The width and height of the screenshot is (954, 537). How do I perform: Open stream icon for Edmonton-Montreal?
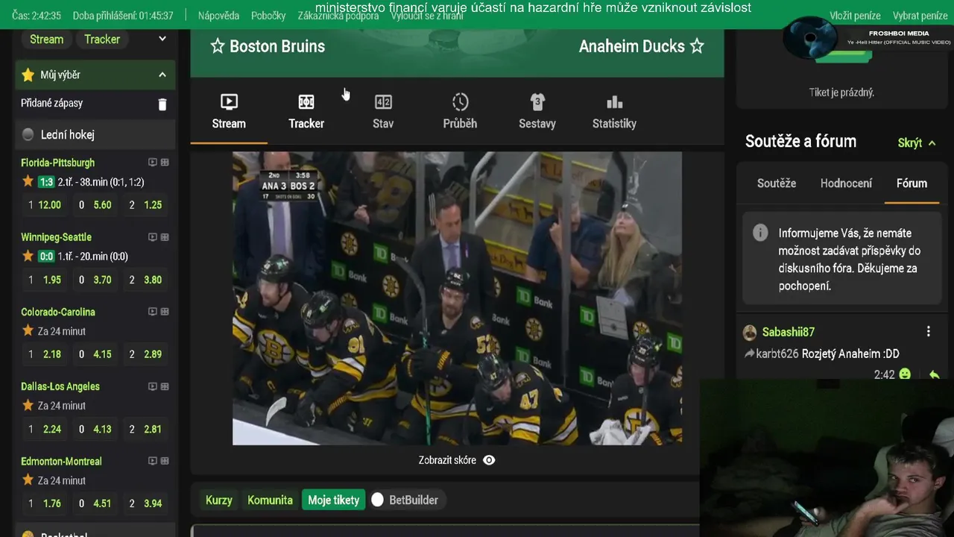153,461
